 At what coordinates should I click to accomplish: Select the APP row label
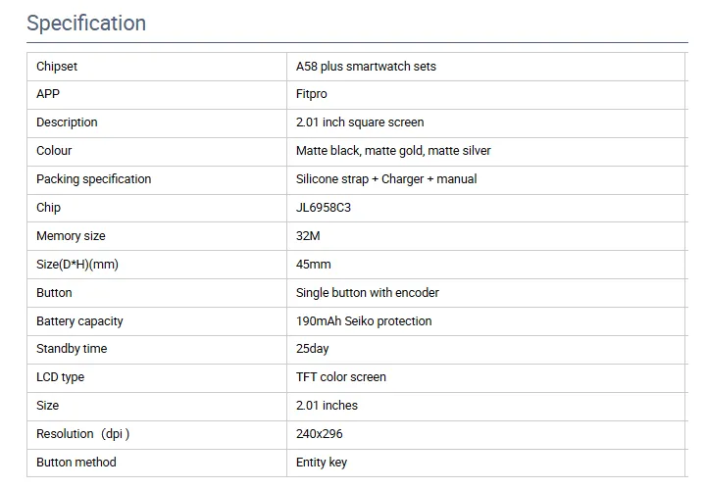point(48,94)
